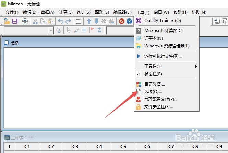Click the Print toolbar icon
The width and height of the screenshot is (228, 153).
click(25, 21)
